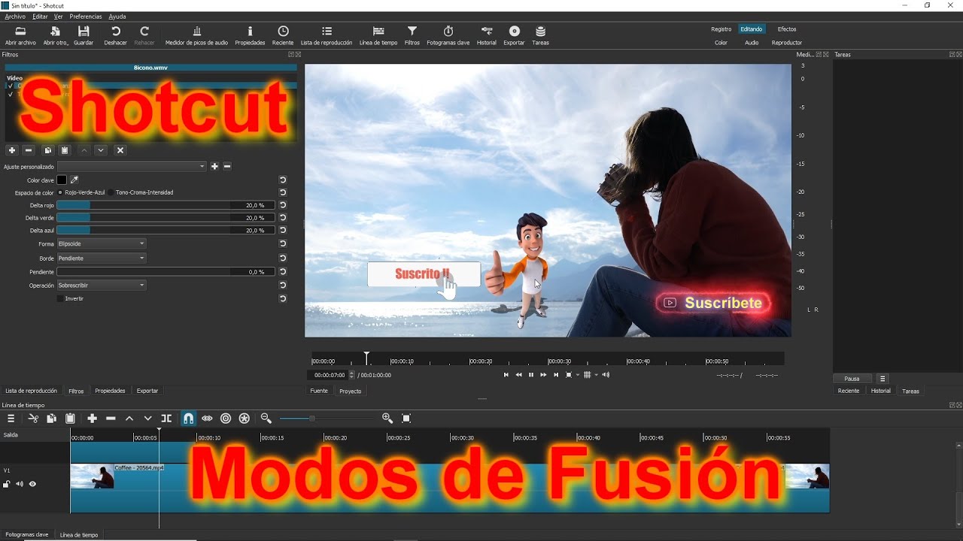Adjust the Delta rojo slider
Screen dimensions: 963x541
166,205
